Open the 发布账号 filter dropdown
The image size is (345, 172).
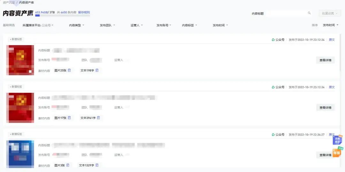pos(164,25)
